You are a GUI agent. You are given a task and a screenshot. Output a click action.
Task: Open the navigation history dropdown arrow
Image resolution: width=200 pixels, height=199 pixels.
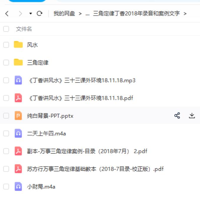31,13
